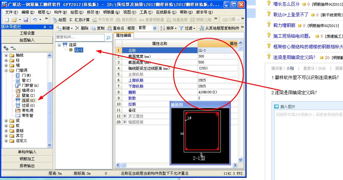Click into the 搜索构件 search field
343x180 pixels.
tap(80, 37)
